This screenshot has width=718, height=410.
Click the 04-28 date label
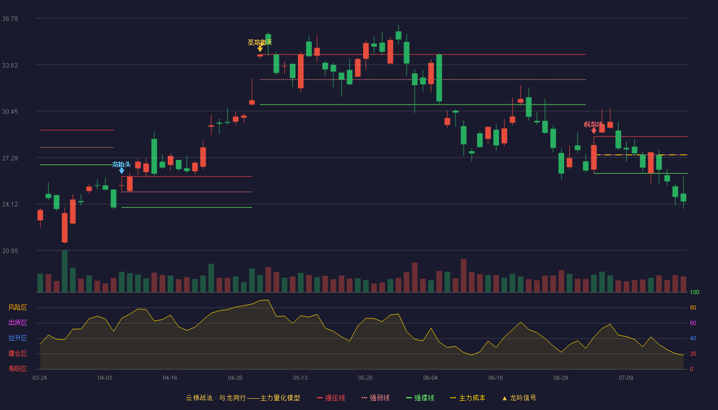point(235,378)
